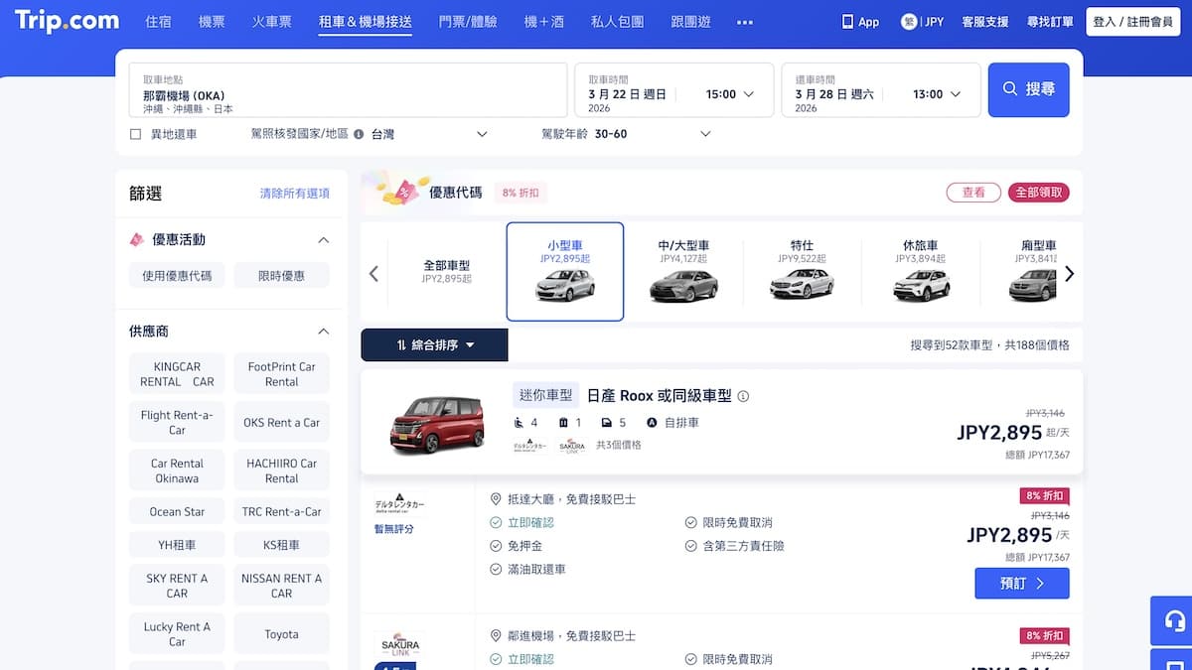This screenshot has width=1192, height=670.
Task: Click info icon beside 日產 Roox 或同級車型
Action: tap(743, 396)
